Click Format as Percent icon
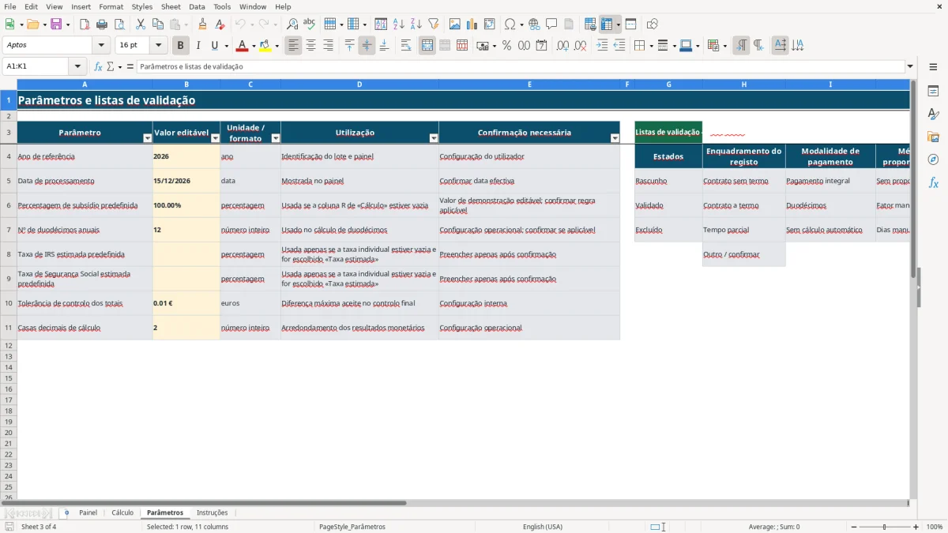This screenshot has height=533, width=948. [x=507, y=46]
